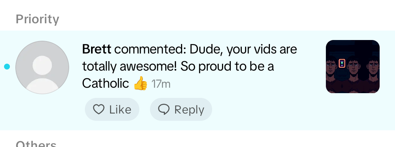Open Brett's profile via bold username
Screen dimensions: 395x147
[x=97, y=49]
